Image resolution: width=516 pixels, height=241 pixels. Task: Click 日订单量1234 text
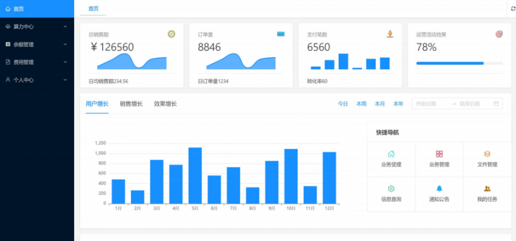pyautogui.click(x=213, y=82)
